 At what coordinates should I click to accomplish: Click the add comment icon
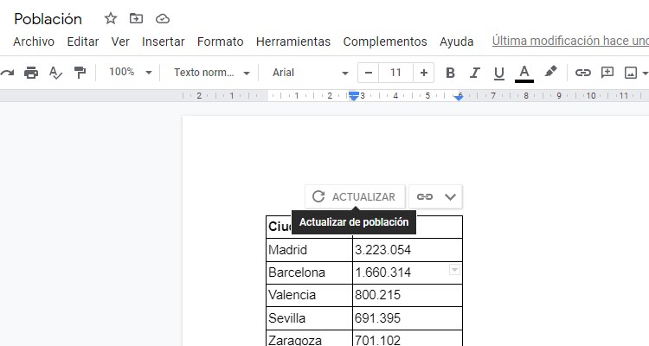coord(607,73)
